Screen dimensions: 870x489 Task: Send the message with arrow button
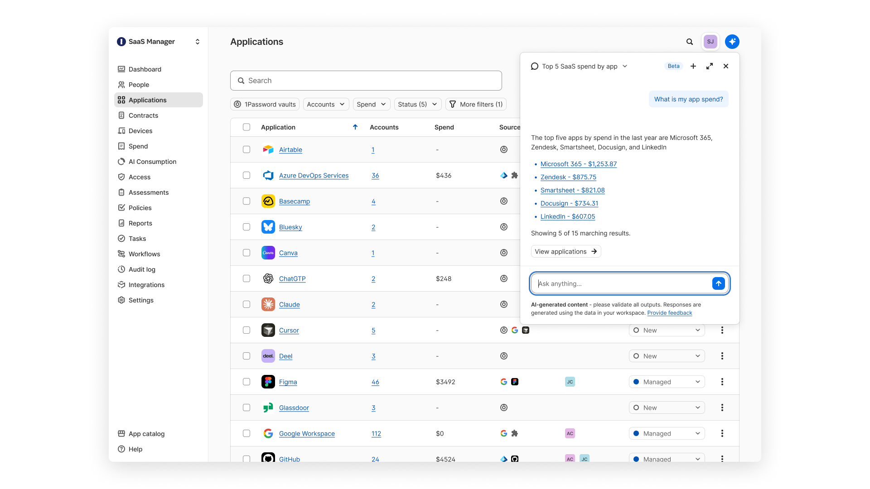point(719,283)
